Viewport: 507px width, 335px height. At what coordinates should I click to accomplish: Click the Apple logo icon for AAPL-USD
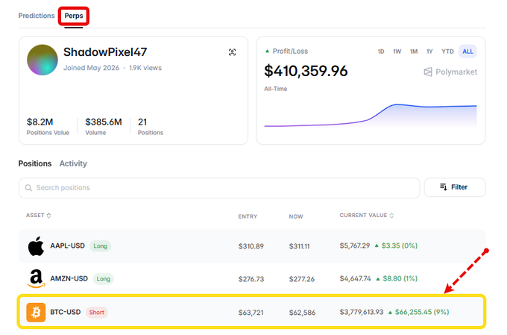click(x=36, y=246)
